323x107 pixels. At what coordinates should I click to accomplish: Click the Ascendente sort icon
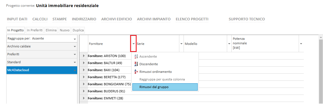136,56
